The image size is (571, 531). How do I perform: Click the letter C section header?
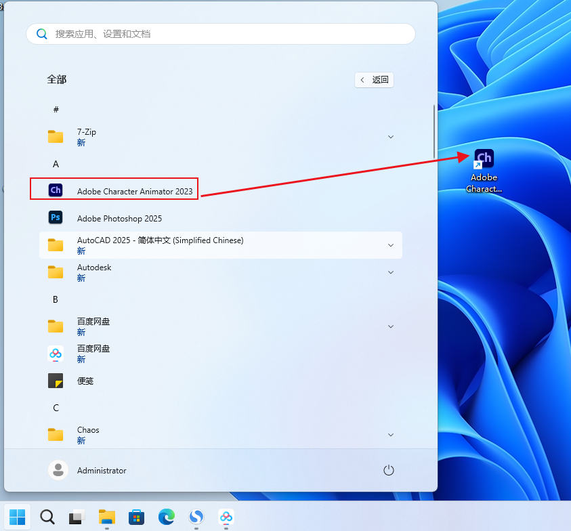pos(56,408)
